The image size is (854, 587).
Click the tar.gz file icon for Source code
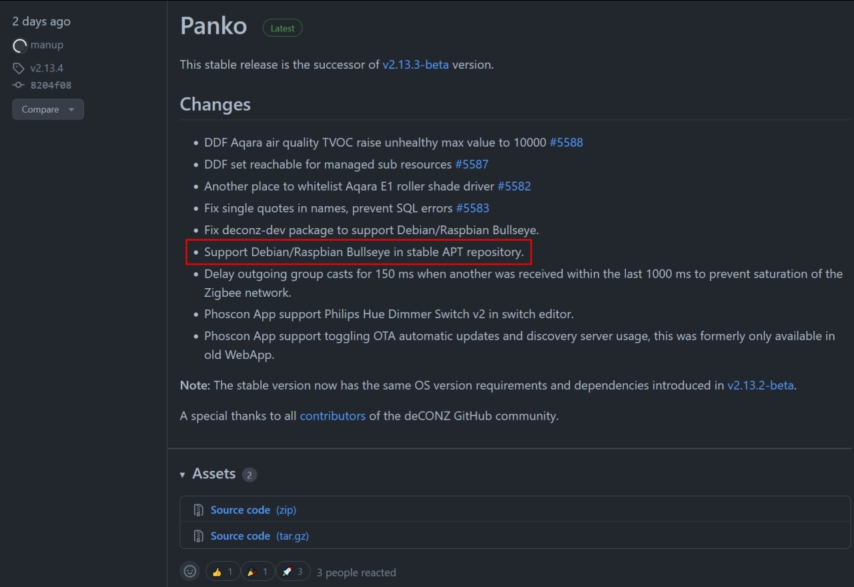pyautogui.click(x=198, y=536)
